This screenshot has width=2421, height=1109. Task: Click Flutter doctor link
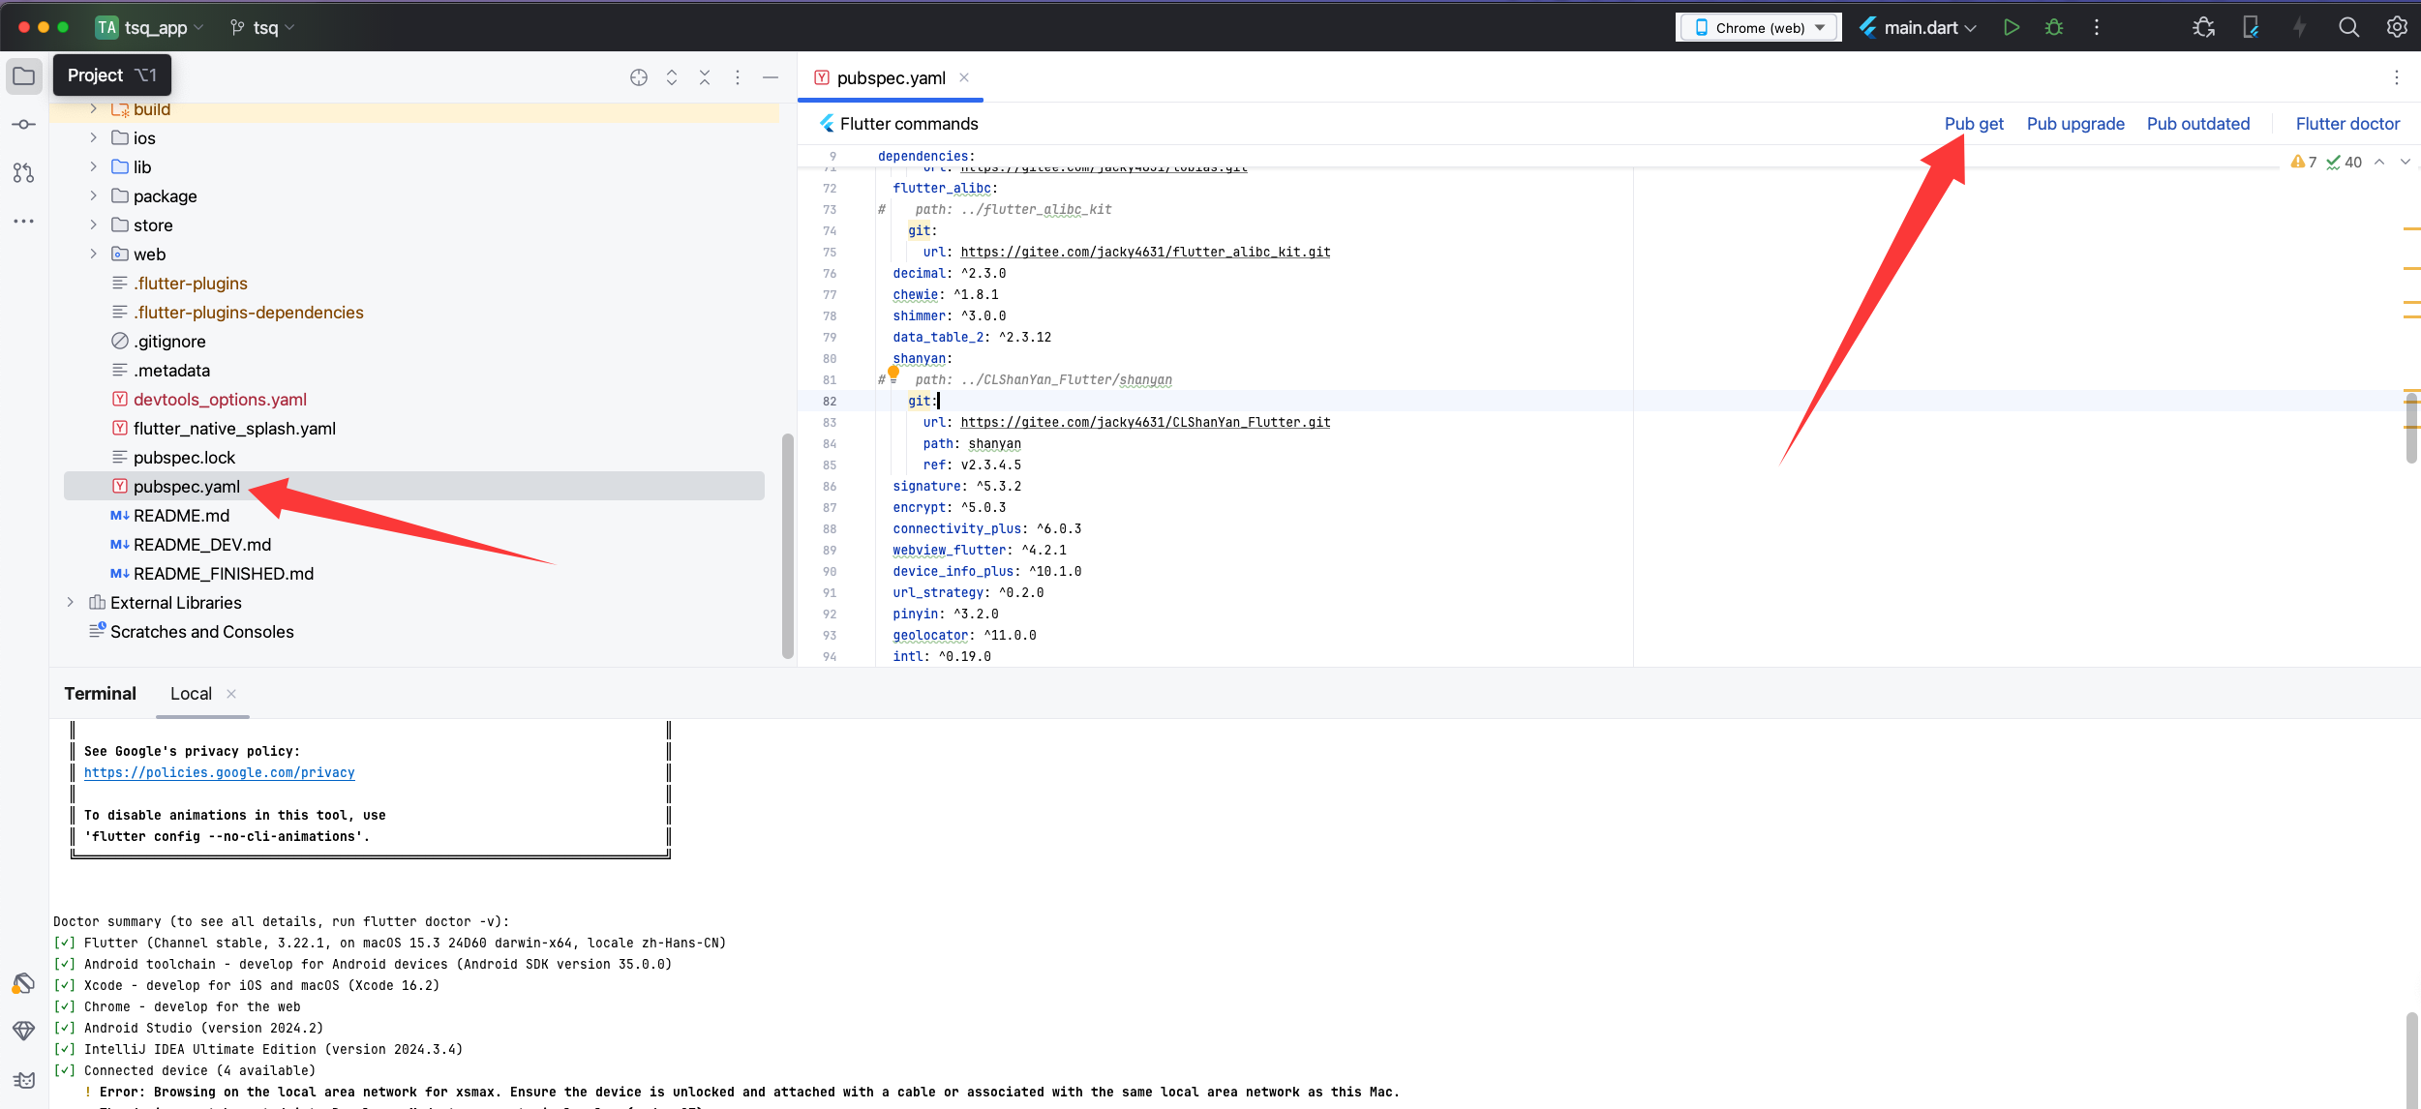[x=2346, y=123]
